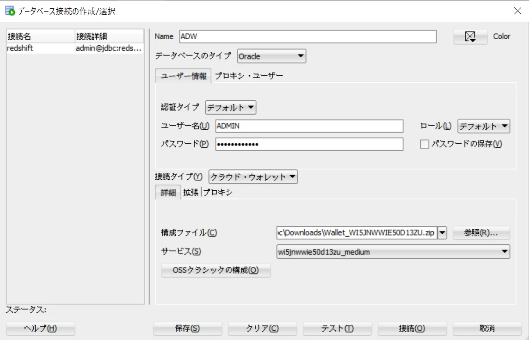Enable the パスワードの保存 checkbox
The width and height of the screenshot is (529, 340).
point(424,144)
